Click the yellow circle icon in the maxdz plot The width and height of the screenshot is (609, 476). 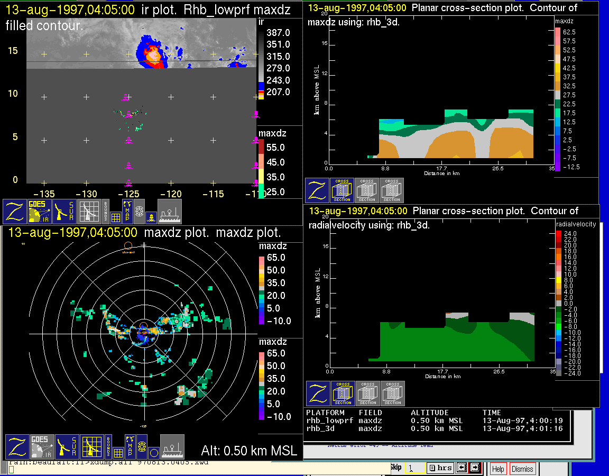153,453
